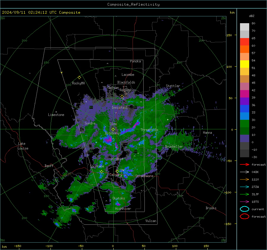Select the Ponoka label
This screenshot has height=250, width=267.
coord(135,61)
